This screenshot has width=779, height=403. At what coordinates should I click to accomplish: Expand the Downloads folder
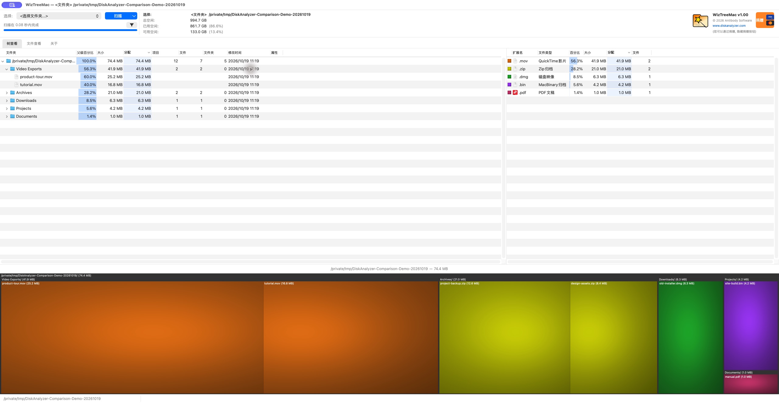7,101
